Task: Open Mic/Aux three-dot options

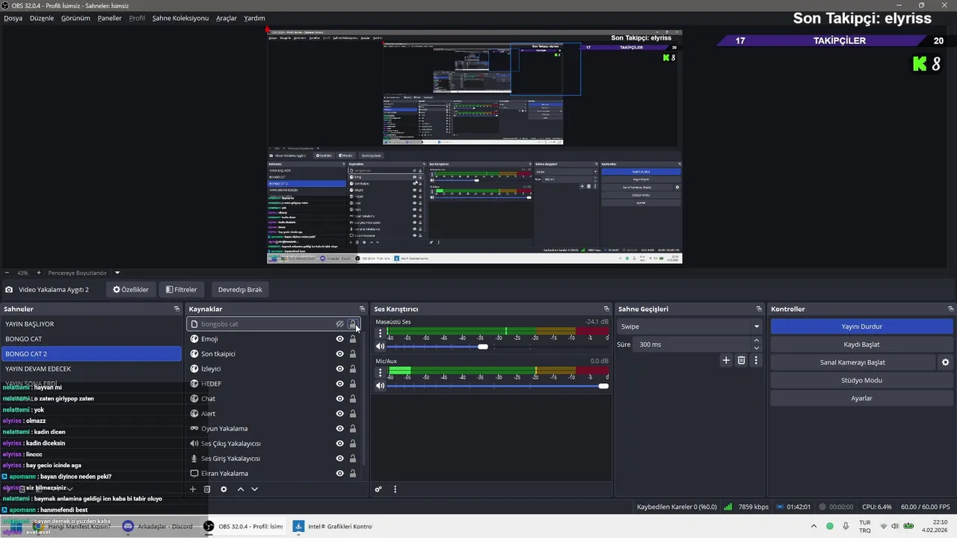Action: (x=381, y=372)
